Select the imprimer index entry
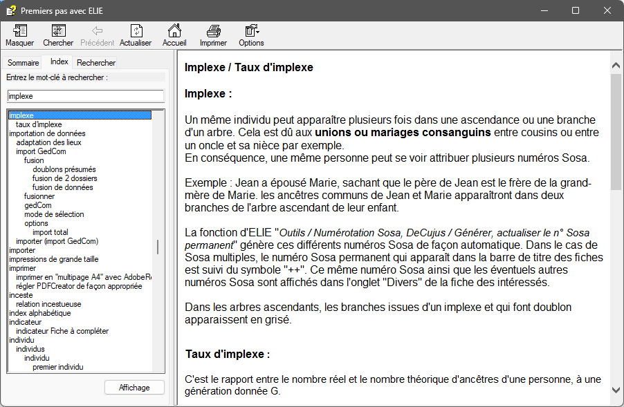624x407 pixels. coord(22,268)
